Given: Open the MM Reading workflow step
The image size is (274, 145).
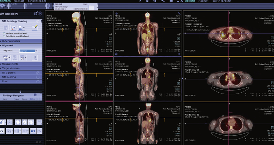Looking at the screenshot, I should click(x=21, y=77).
